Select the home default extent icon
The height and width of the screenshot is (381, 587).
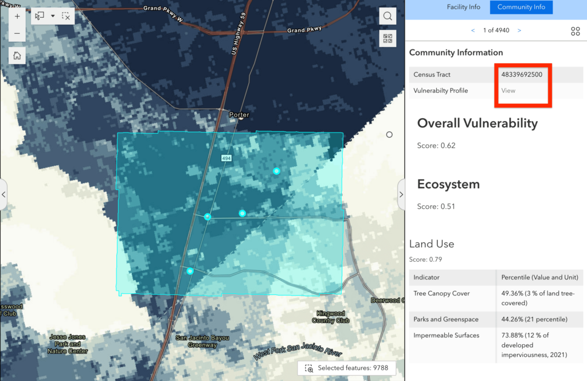[17, 56]
